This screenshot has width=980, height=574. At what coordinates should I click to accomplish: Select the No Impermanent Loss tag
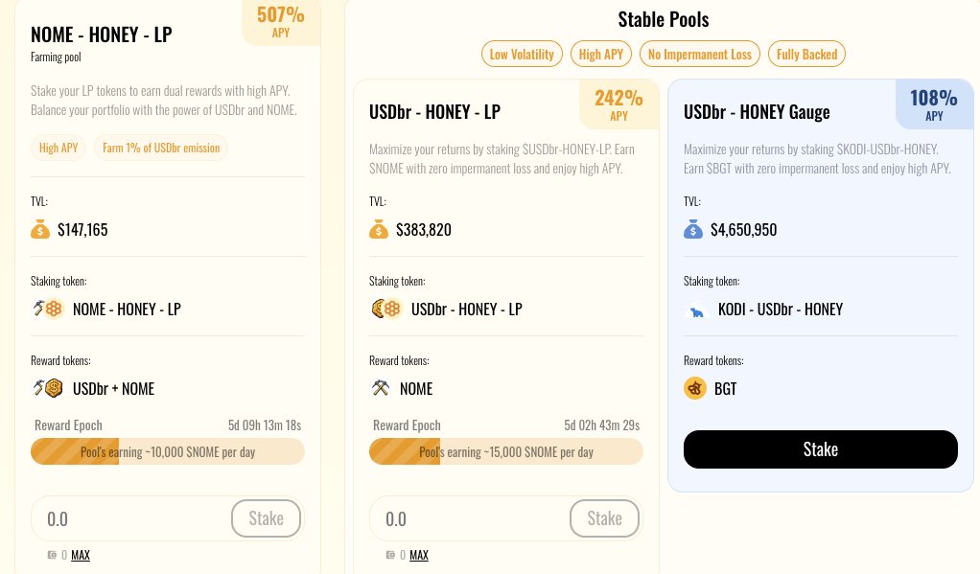click(700, 55)
